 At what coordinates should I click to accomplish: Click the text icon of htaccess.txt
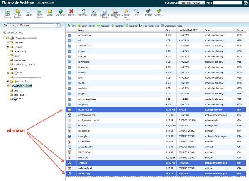click(70, 131)
